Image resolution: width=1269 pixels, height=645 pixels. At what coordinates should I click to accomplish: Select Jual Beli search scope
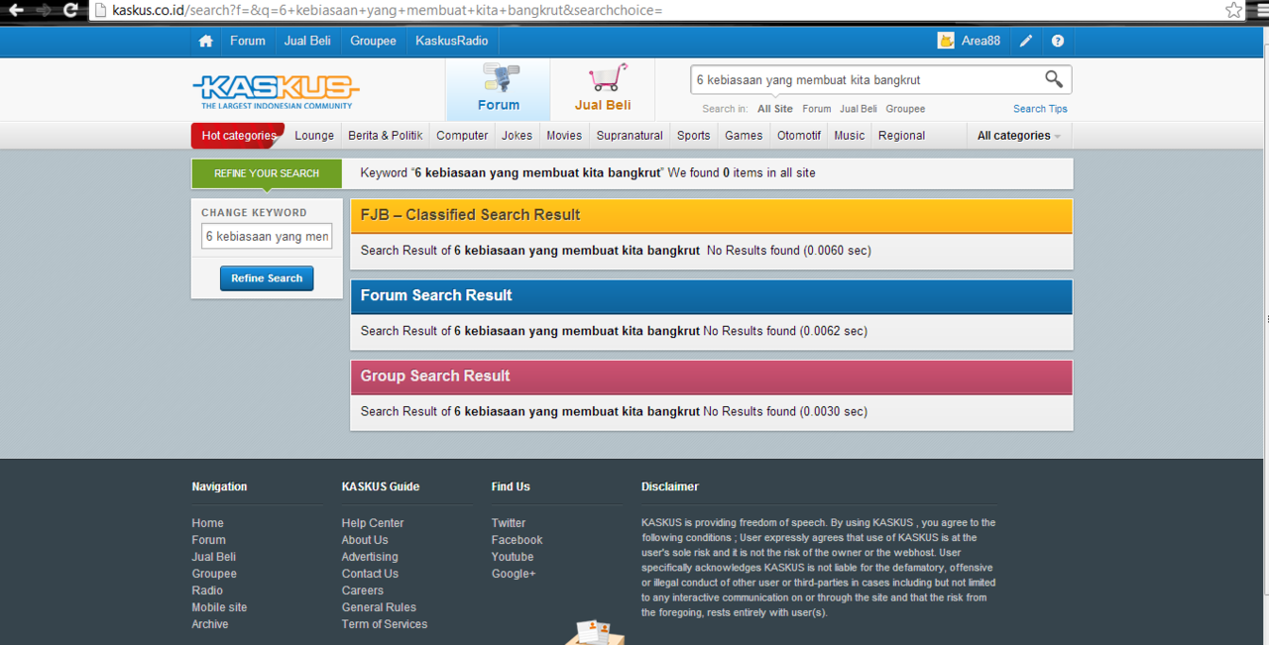click(x=859, y=109)
